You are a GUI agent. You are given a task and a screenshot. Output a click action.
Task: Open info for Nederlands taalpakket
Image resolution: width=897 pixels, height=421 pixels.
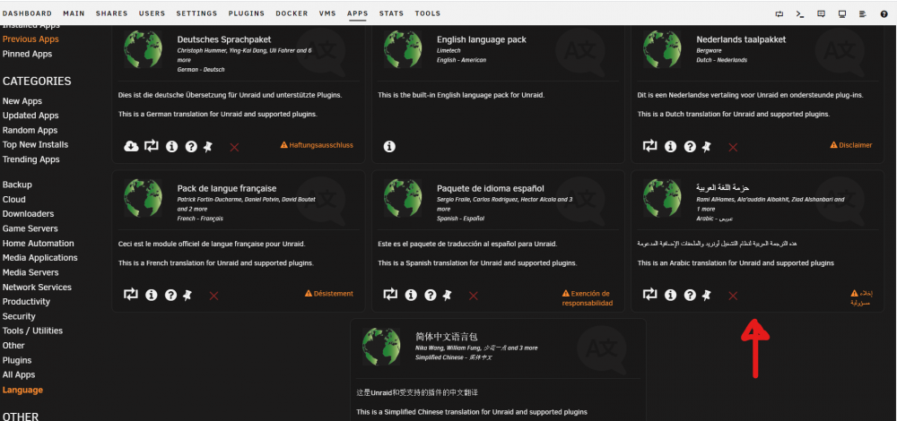(670, 147)
